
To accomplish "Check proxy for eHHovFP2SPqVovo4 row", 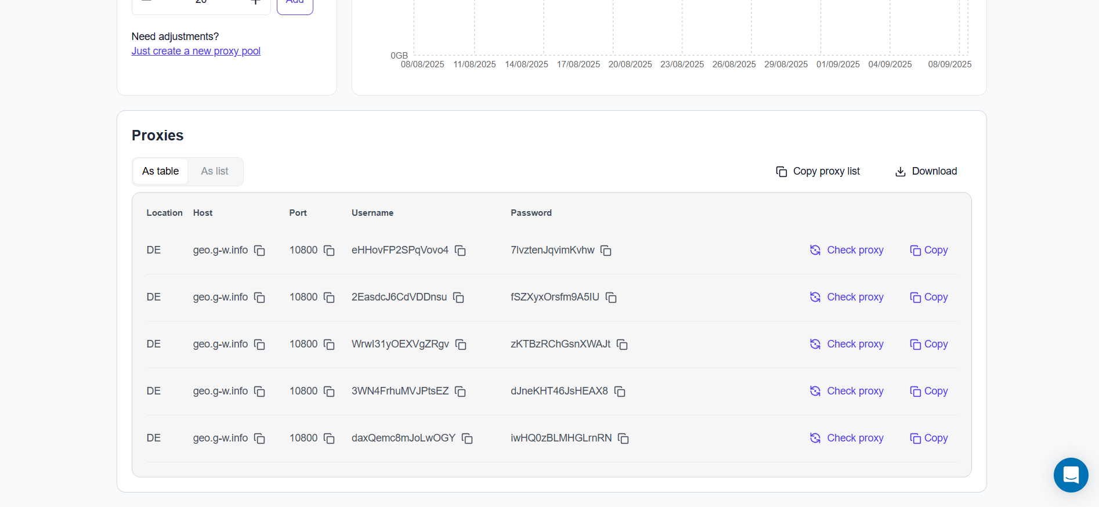I will click(847, 250).
